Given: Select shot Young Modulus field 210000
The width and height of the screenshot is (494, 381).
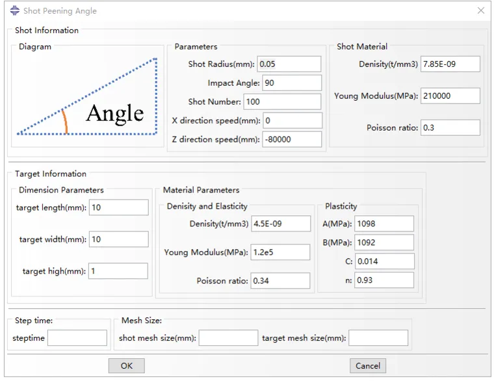Looking at the screenshot, I should (450, 96).
